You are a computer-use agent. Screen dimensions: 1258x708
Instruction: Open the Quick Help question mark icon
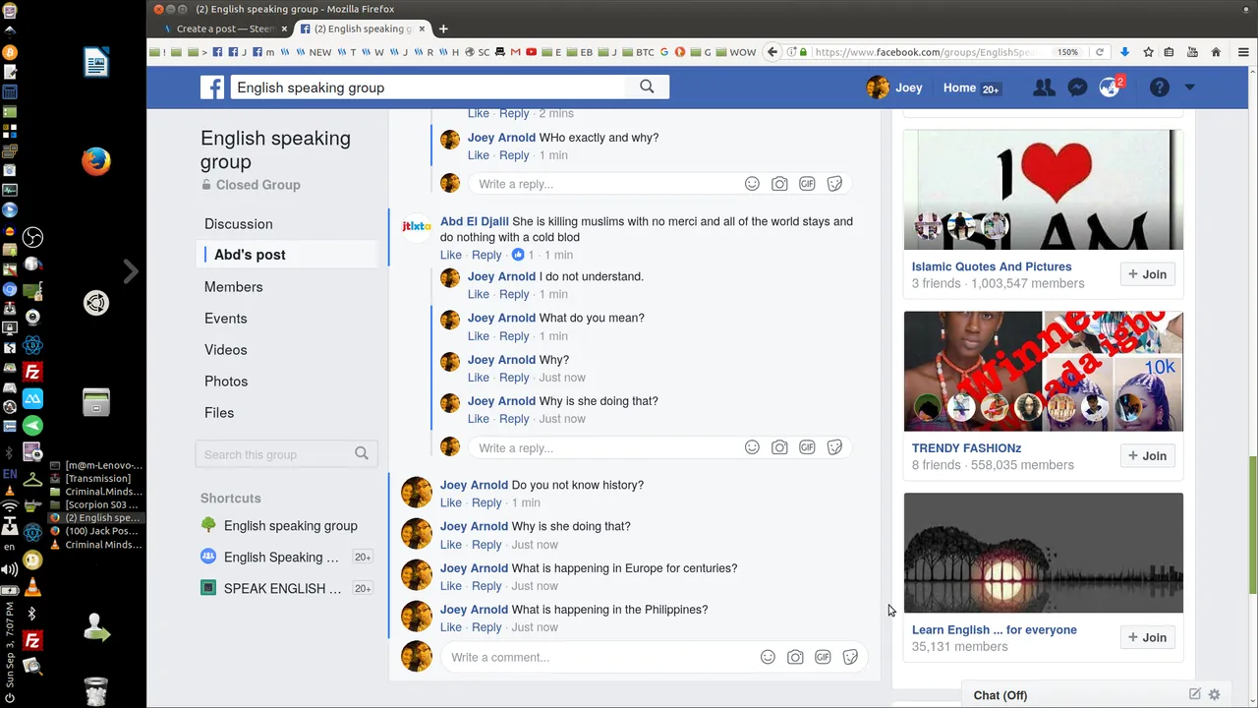coord(1160,88)
